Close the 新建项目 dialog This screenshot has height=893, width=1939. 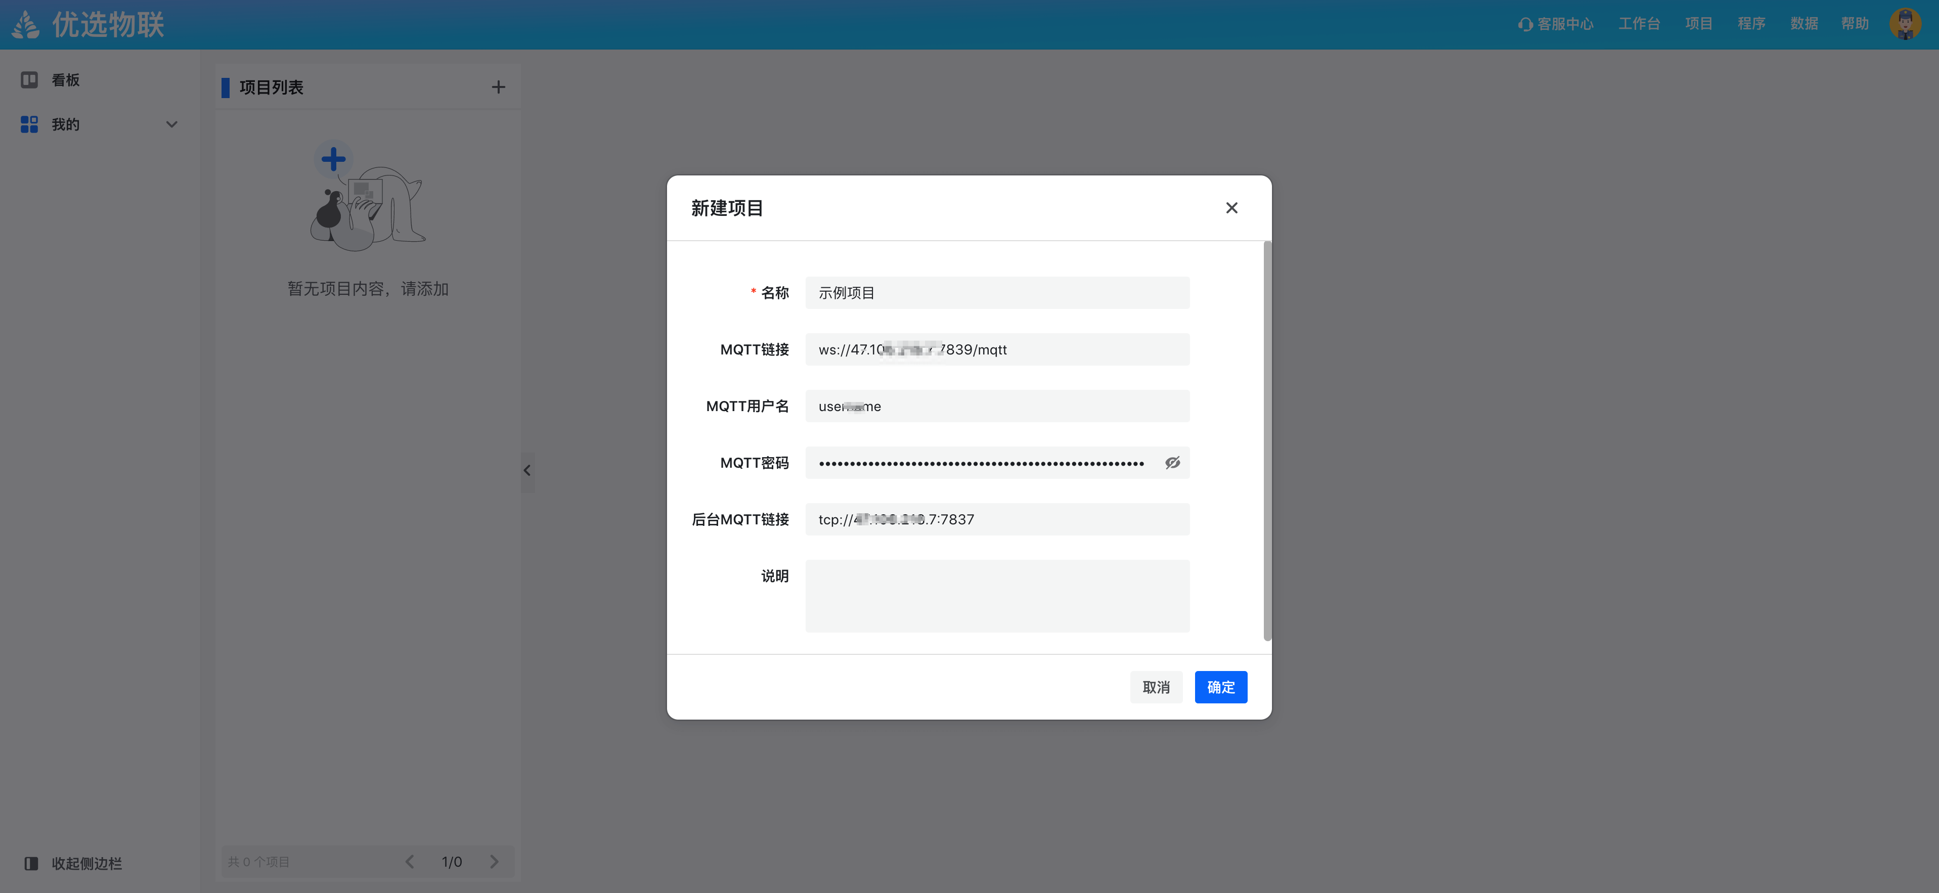[x=1231, y=208]
